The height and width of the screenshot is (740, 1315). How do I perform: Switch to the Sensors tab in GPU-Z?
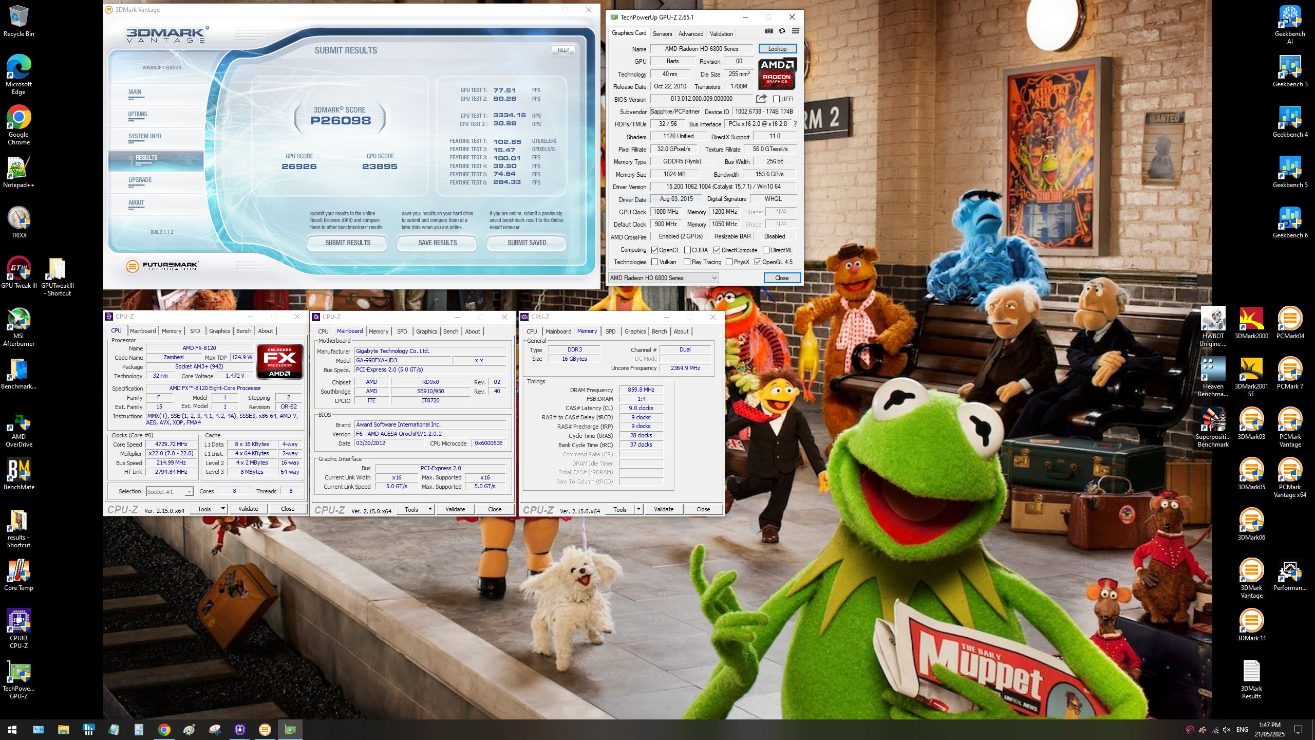tap(662, 34)
